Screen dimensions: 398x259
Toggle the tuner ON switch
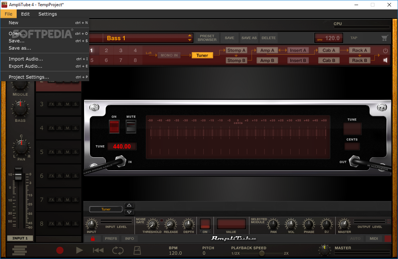(114, 126)
